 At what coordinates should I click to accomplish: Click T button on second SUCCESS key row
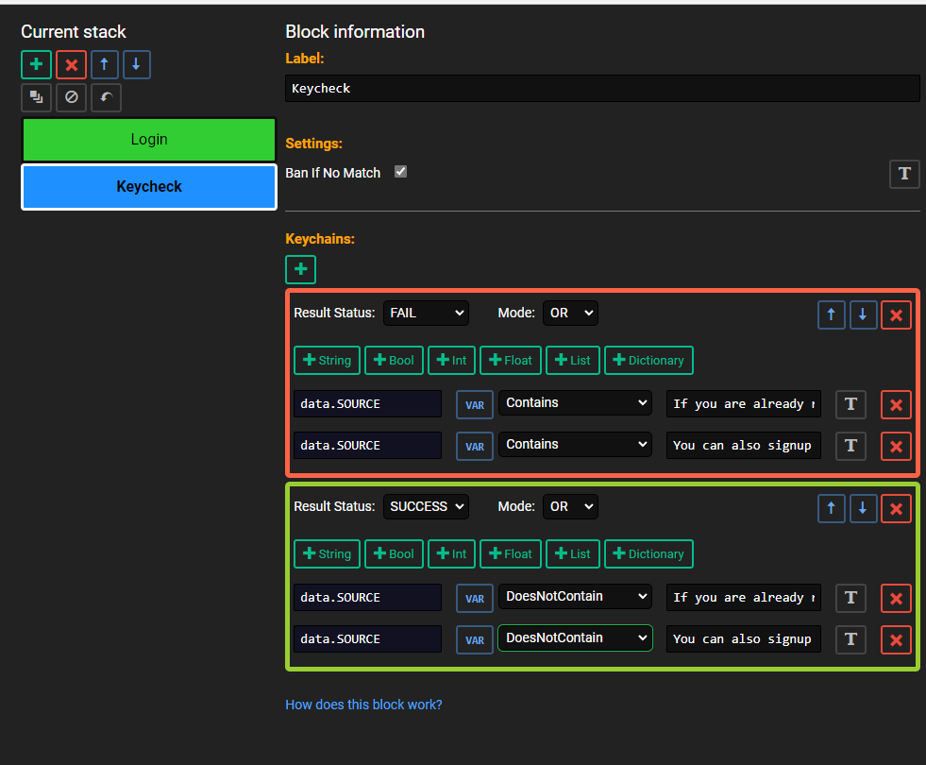pyautogui.click(x=850, y=639)
